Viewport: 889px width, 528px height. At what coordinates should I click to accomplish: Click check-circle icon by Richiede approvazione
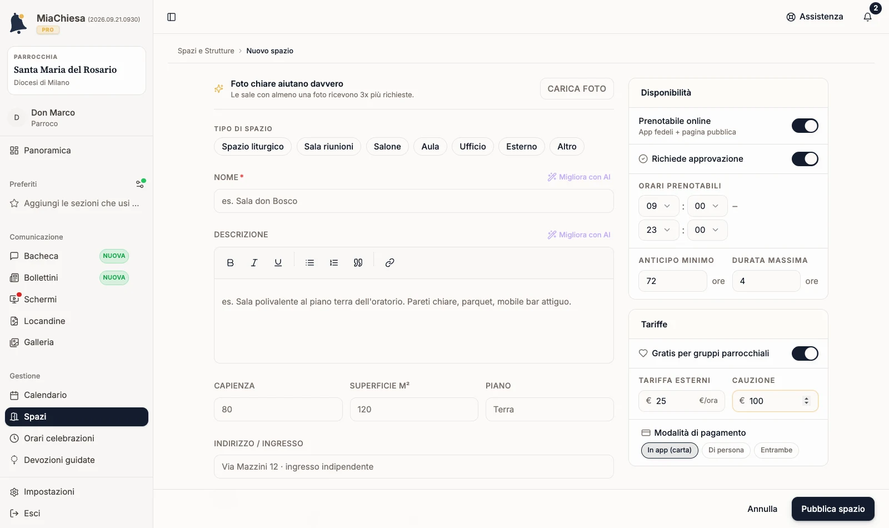point(643,159)
